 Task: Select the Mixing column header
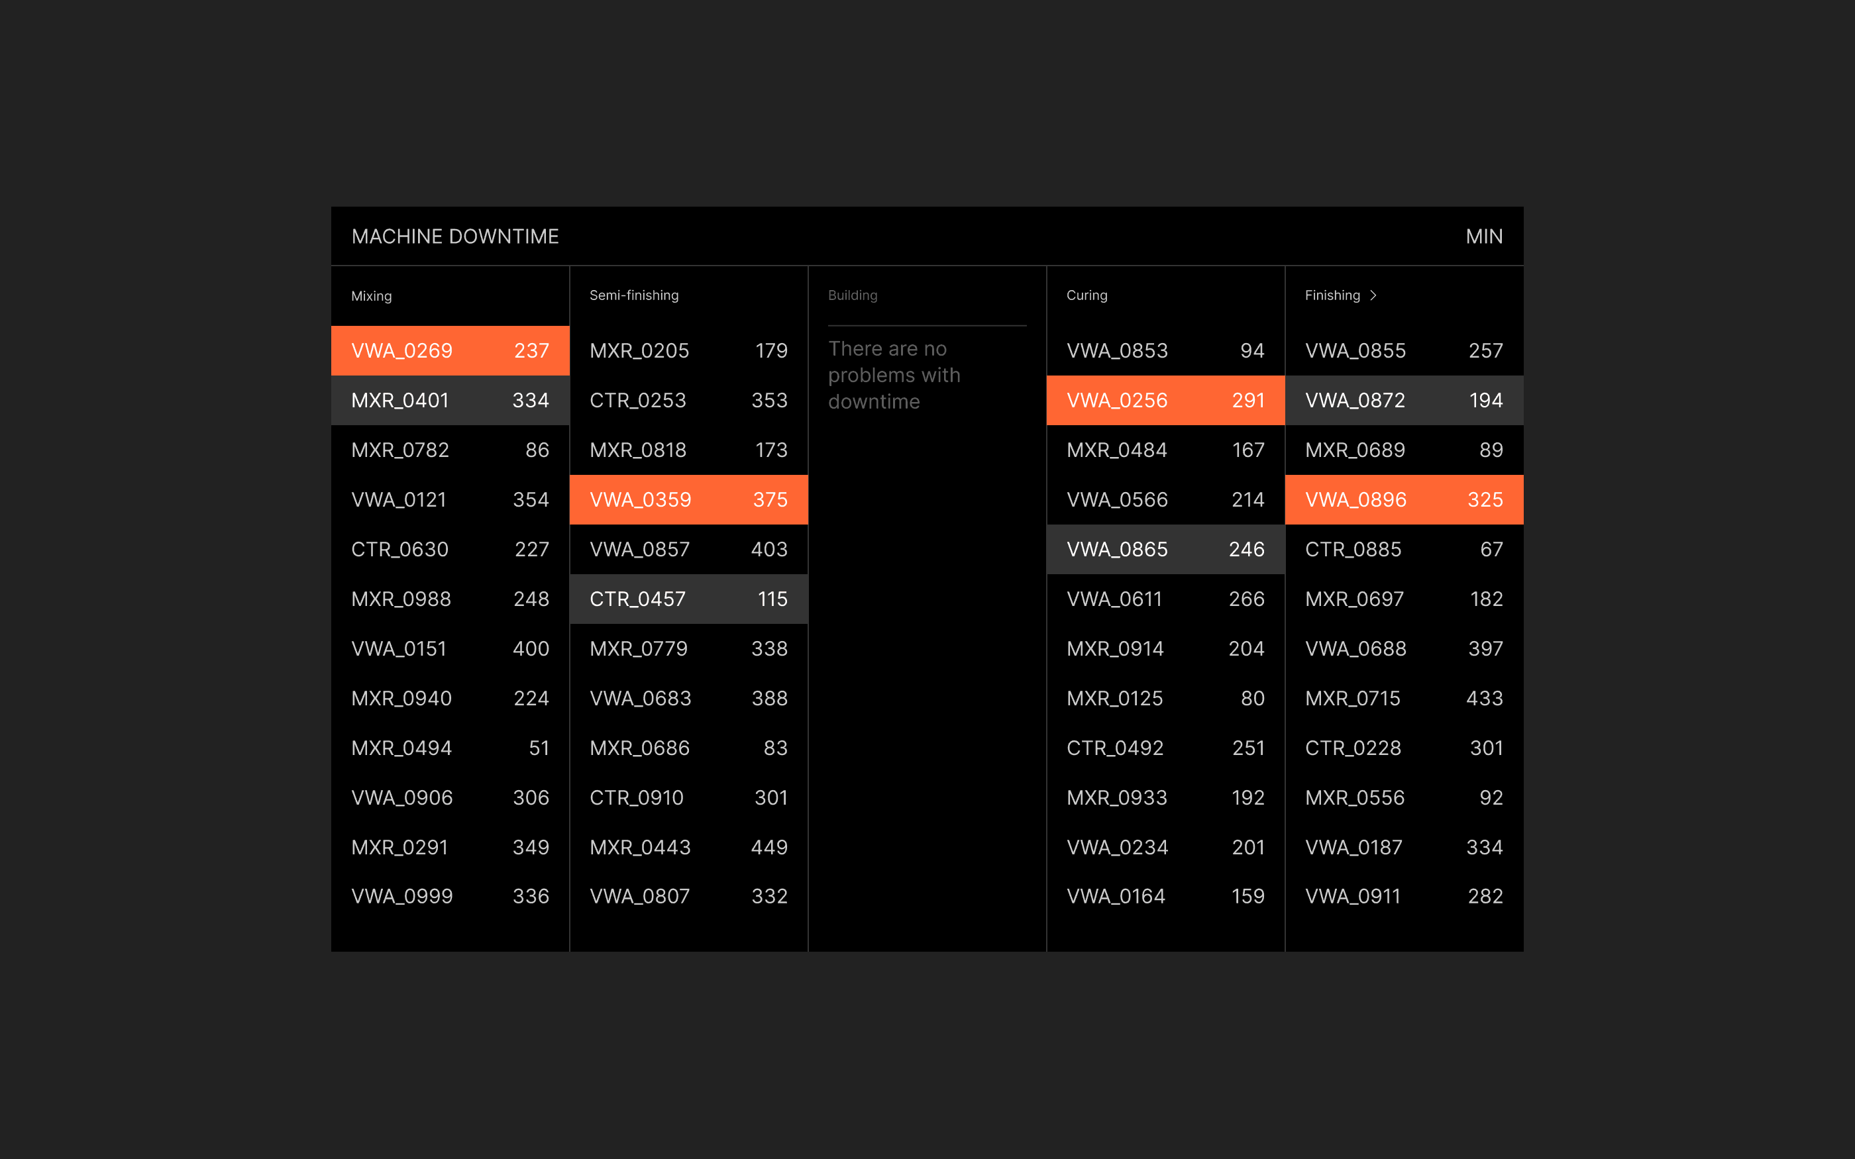click(371, 296)
